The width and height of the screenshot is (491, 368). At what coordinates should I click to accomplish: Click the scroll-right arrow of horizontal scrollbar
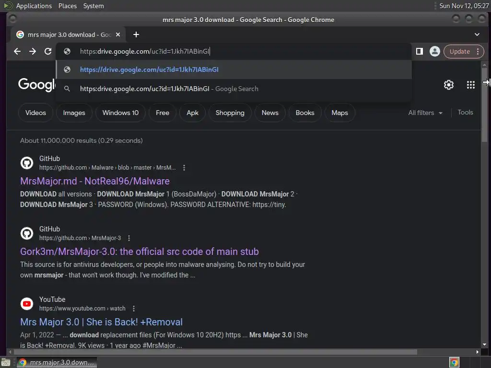[x=477, y=352]
